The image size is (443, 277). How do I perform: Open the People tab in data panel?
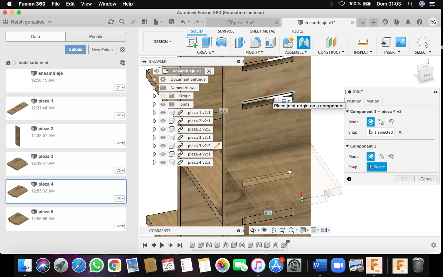click(x=96, y=37)
